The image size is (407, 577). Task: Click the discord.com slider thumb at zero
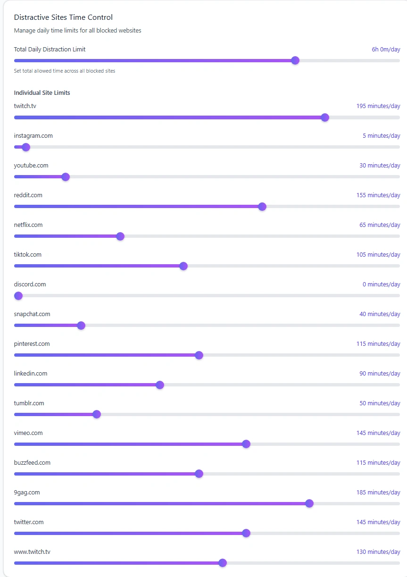tap(18, 296)
